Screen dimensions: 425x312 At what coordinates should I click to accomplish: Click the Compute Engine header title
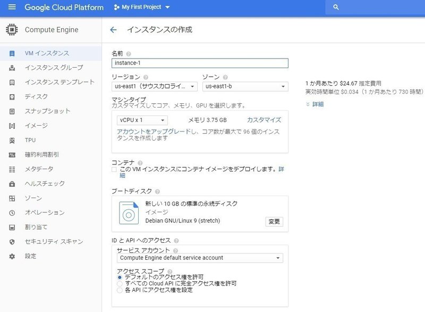click(52, 30)
